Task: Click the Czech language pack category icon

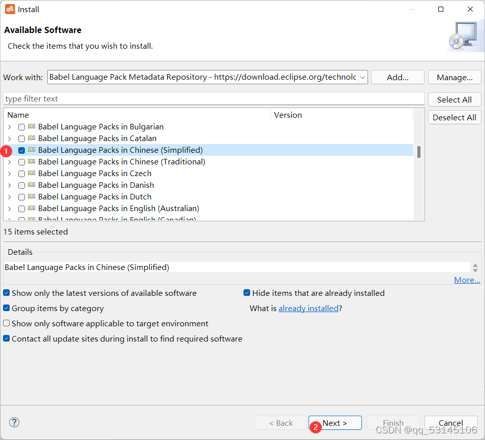Action: pos(32,173)
